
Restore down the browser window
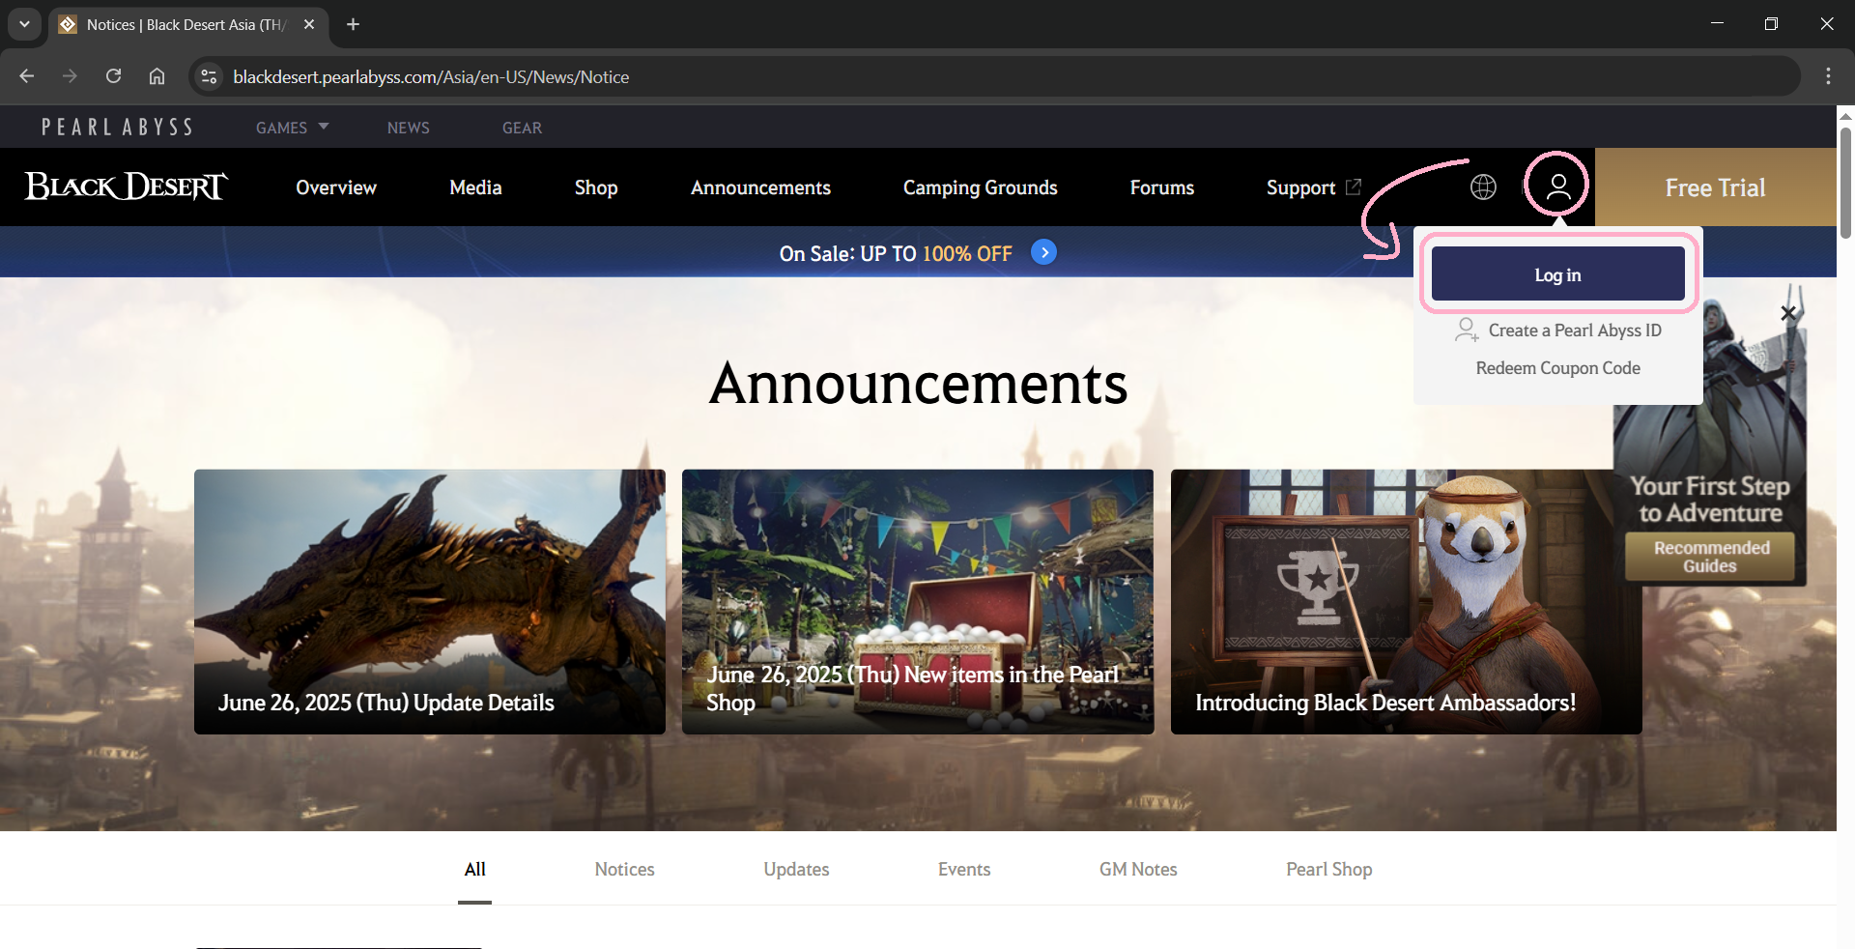coord(1771,24)
